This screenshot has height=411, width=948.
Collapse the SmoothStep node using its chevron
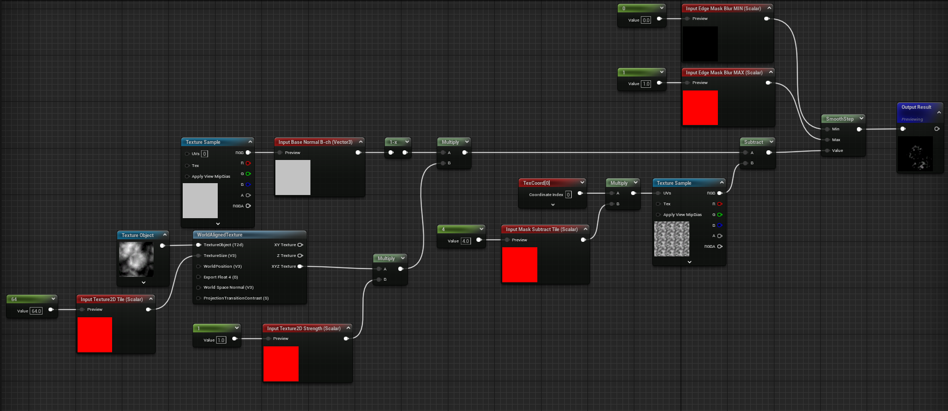pos(861,119)
